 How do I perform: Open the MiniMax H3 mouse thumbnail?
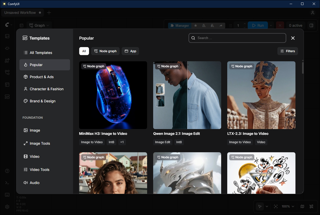coord(113,95)
